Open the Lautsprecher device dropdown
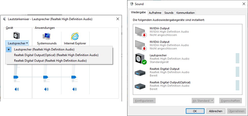248x116 pixels. click(x=17, y=43)
